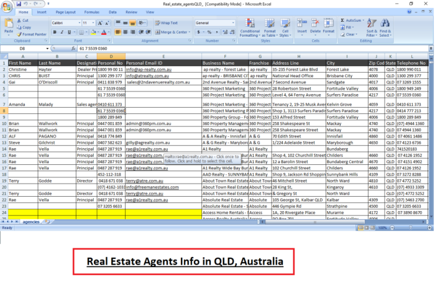Viewport: 435px width, 305px height.
Task: Apply accounting dollar format
Action: [x=199, y=32]
